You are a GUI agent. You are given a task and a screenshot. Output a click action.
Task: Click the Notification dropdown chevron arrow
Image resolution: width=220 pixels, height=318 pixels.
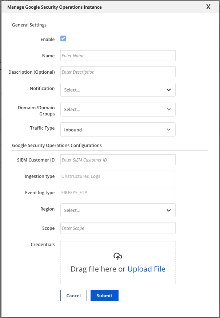coord(169,90)
